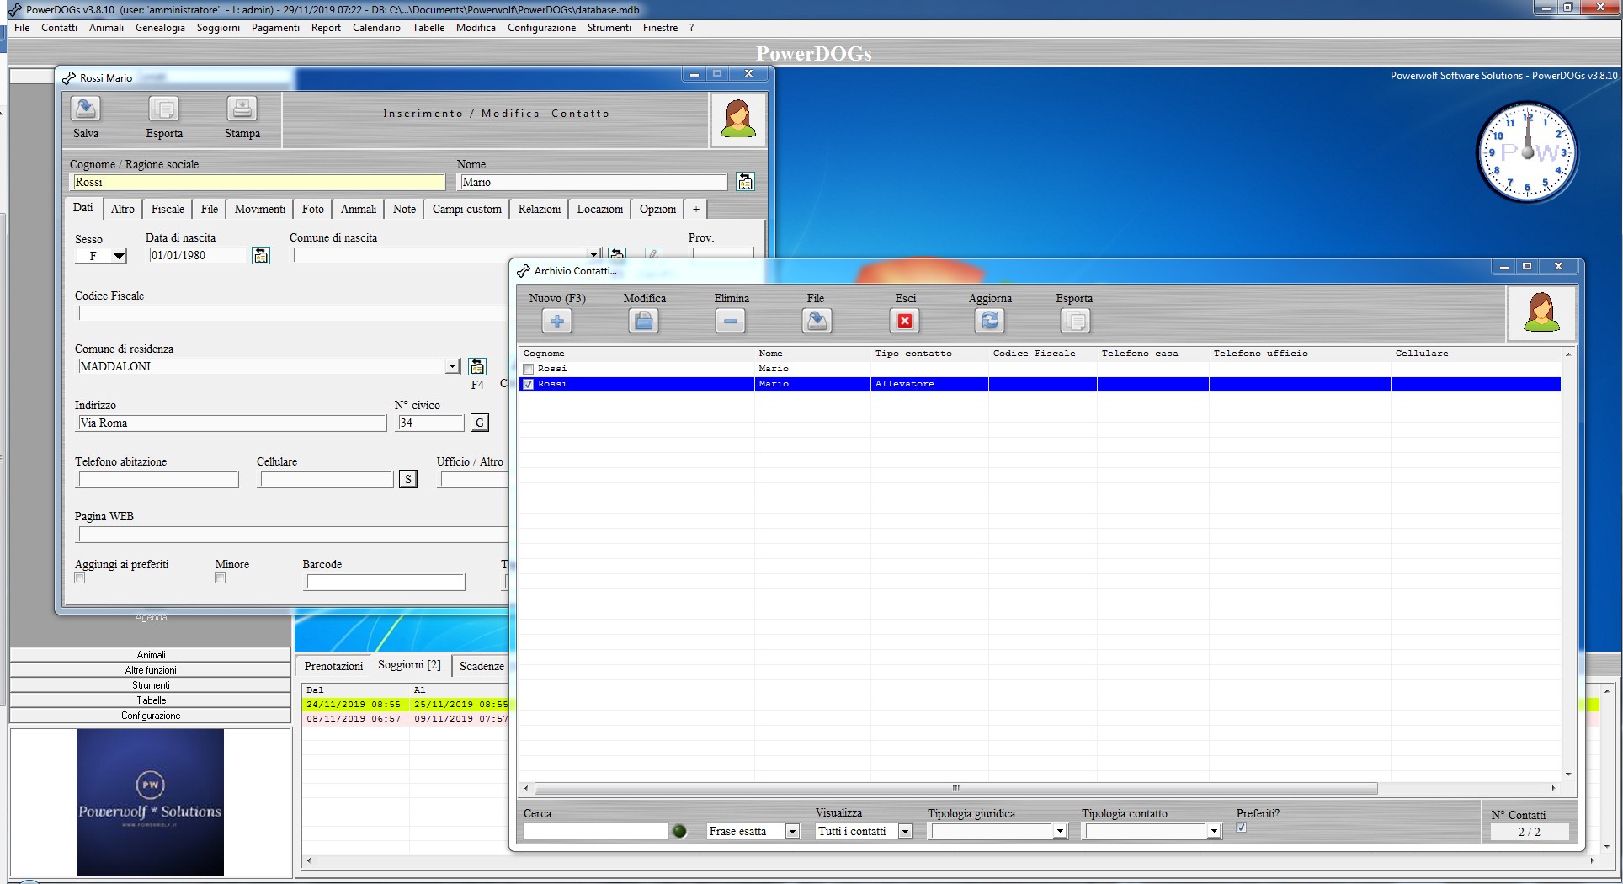The height and width of the screenshot is (884, 1623).
Task: Click Modifica icon in Archivio Contatti
Action: pyautogui.click(x=644, y=321)
